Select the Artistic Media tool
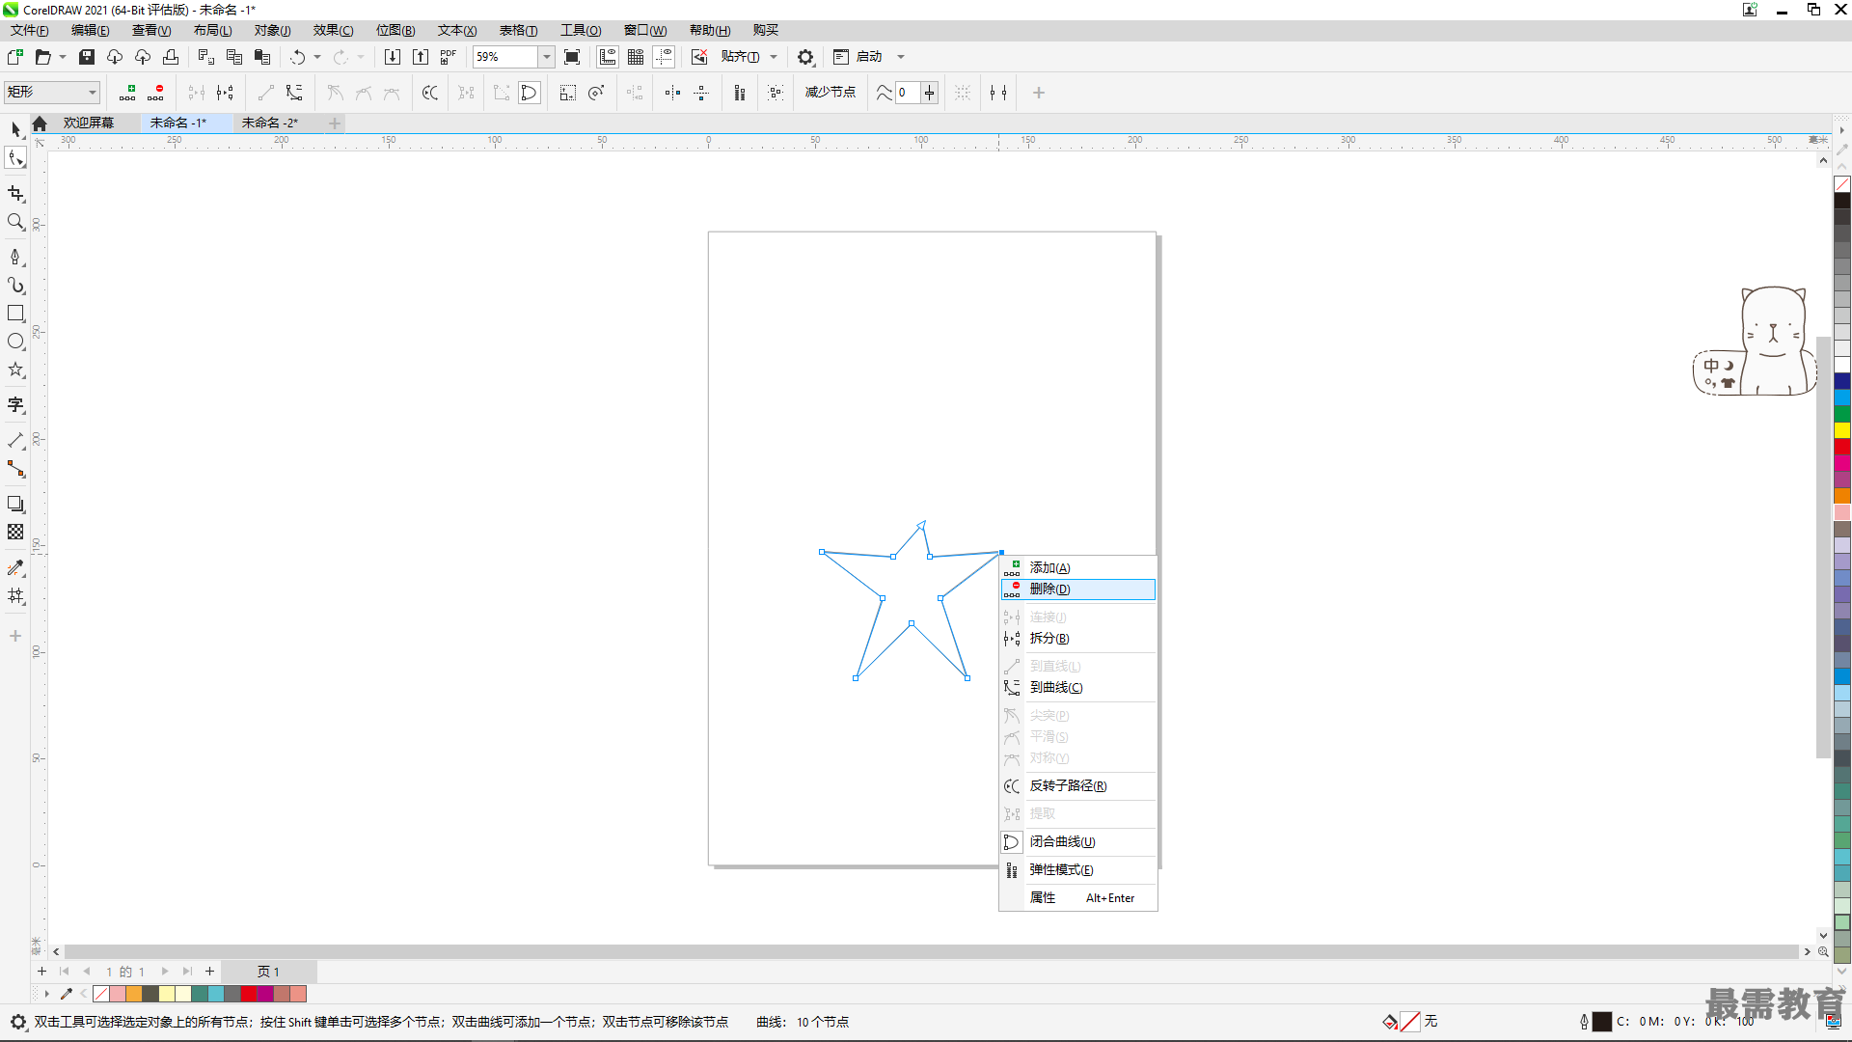 15,286
